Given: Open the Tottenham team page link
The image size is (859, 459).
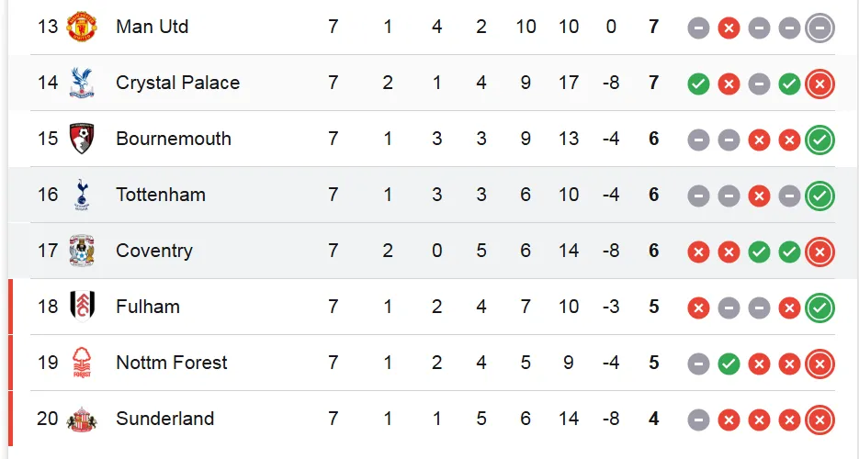Looking at the screenshot, I should click(x=161, y=195).
